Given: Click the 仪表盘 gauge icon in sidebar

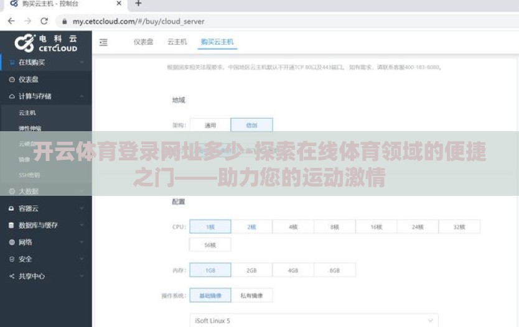Looking at the screenshot, I should pyautogui.click(x=12, y=80).
